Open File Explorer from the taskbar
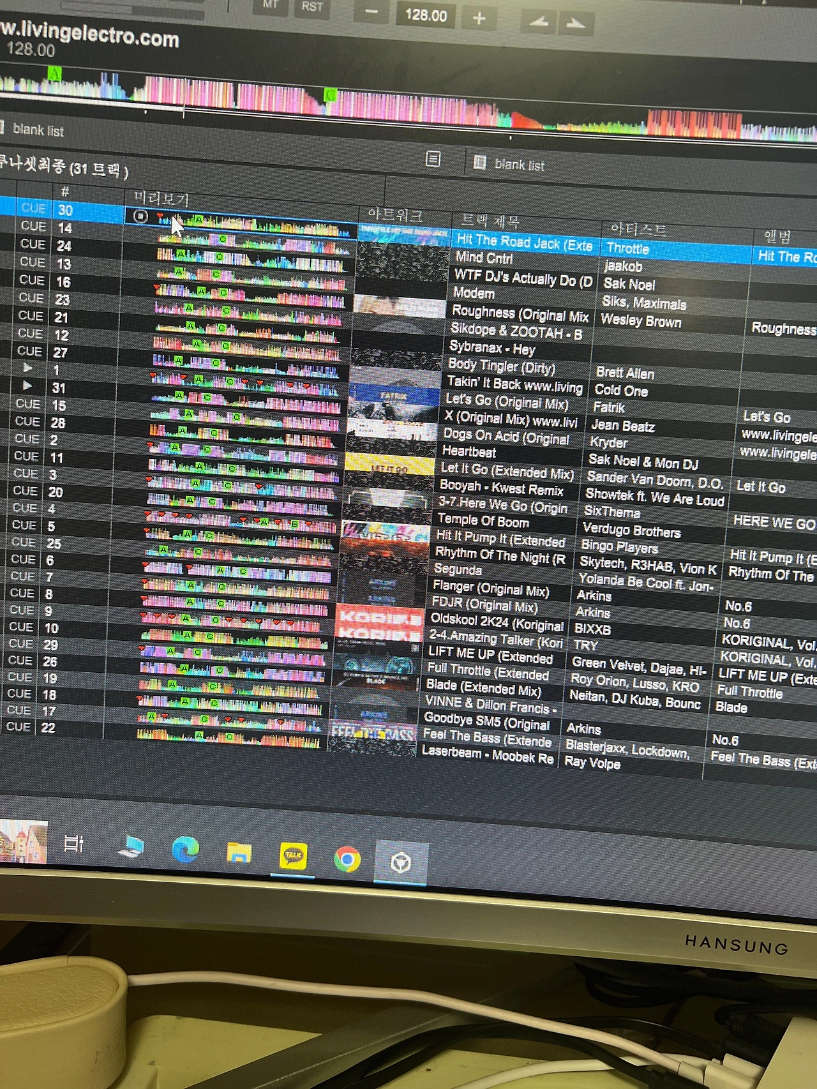Screen dimensions: 817x1089 point(239,853)
